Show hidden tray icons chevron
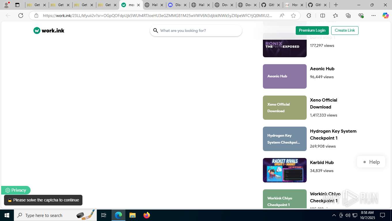The height and width of the screenshot is (221, 392). point(334,215)
